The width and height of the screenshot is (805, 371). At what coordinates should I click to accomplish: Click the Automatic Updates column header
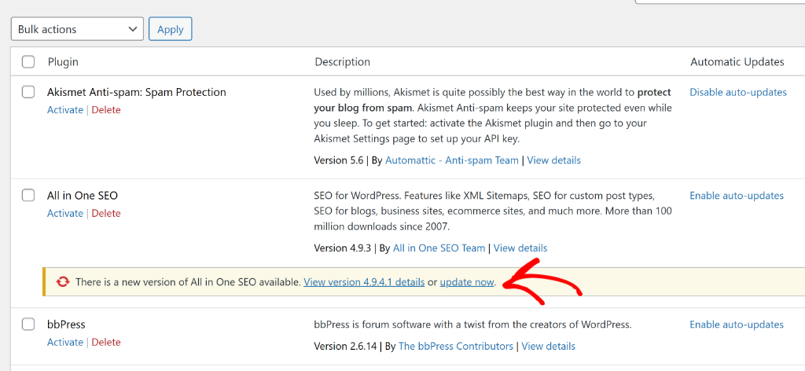737,62
